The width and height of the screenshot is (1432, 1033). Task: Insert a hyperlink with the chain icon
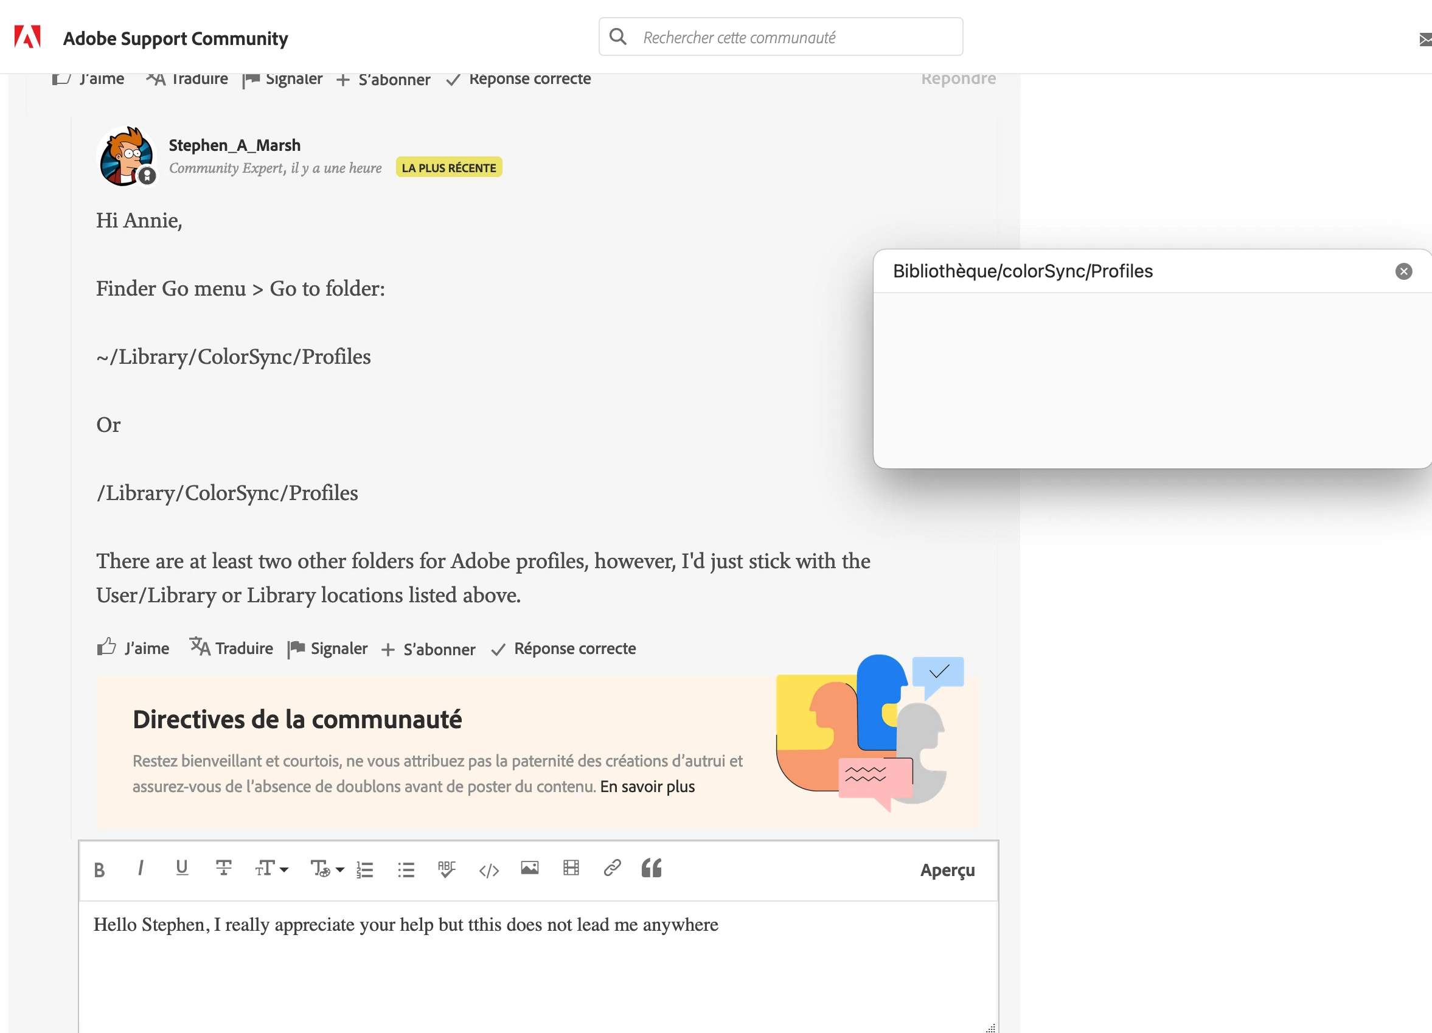coord(613,868)
